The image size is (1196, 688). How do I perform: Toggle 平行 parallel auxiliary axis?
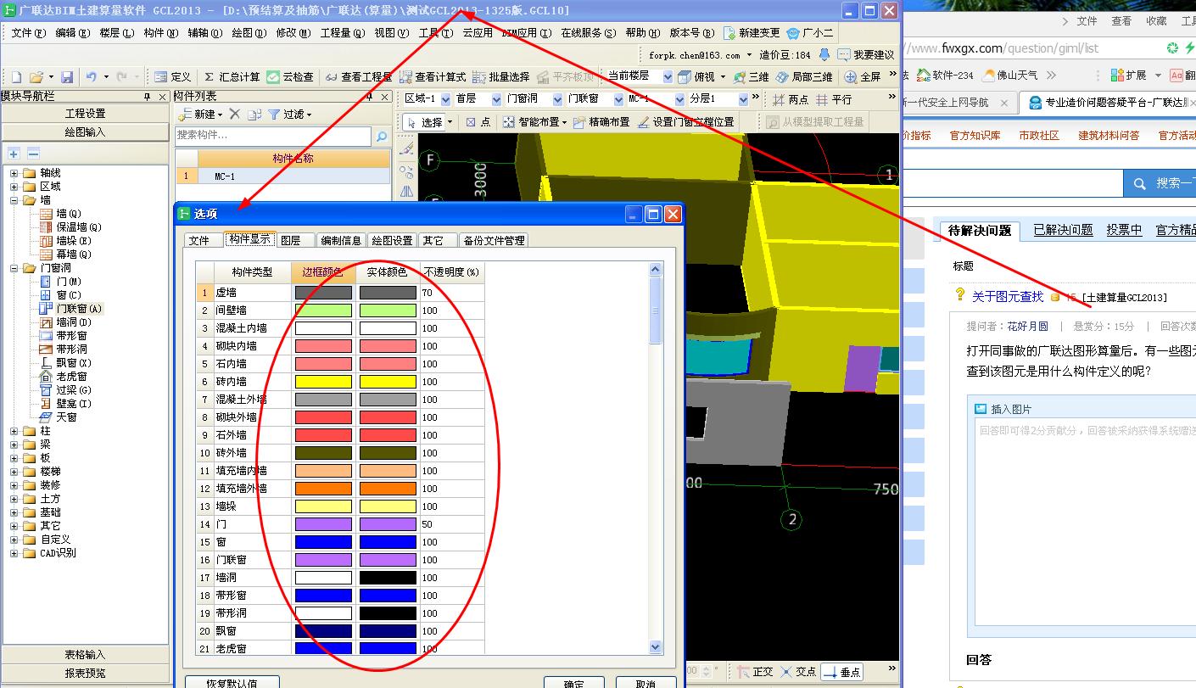[834, 99]
